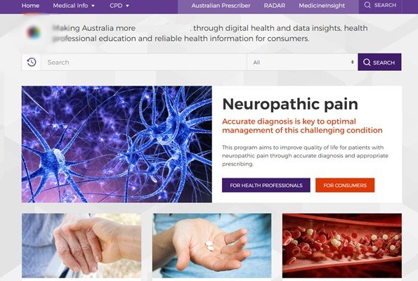
Task: Open the hand holding pills thumbnail
Action: point(212,246)
